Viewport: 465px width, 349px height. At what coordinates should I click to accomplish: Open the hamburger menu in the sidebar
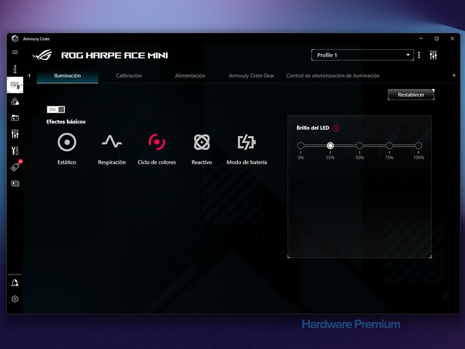pyautogui.click(x=15, y=52)
